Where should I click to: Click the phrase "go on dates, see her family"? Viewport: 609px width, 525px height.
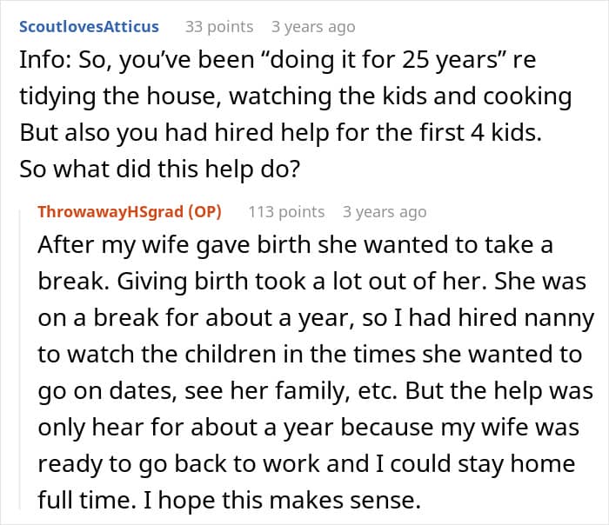(209, 390)
